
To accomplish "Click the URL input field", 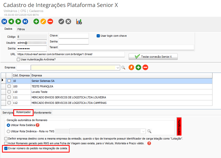I will (71, 54).
